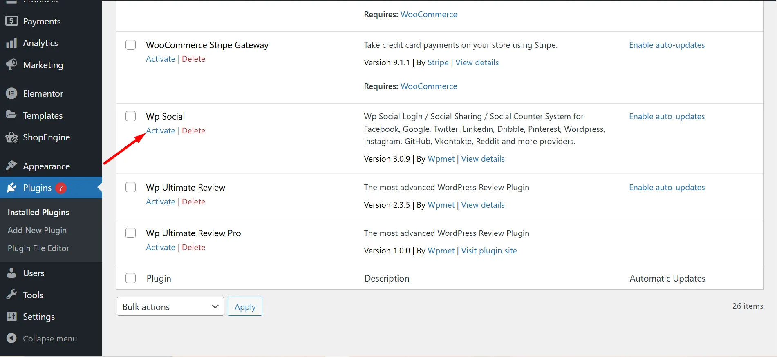The height and width of the screenshot is (357, 777).
Task: Open Stripe author link
Action: tap(438, 62)
